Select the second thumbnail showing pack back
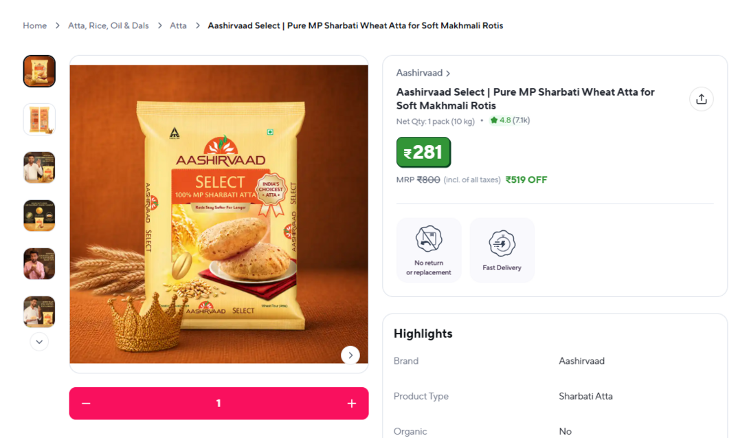 point(39,119)
